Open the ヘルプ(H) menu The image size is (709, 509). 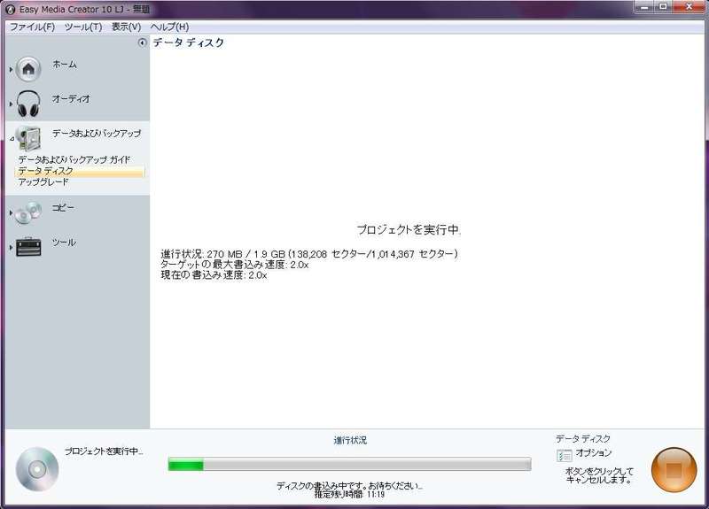169,27
